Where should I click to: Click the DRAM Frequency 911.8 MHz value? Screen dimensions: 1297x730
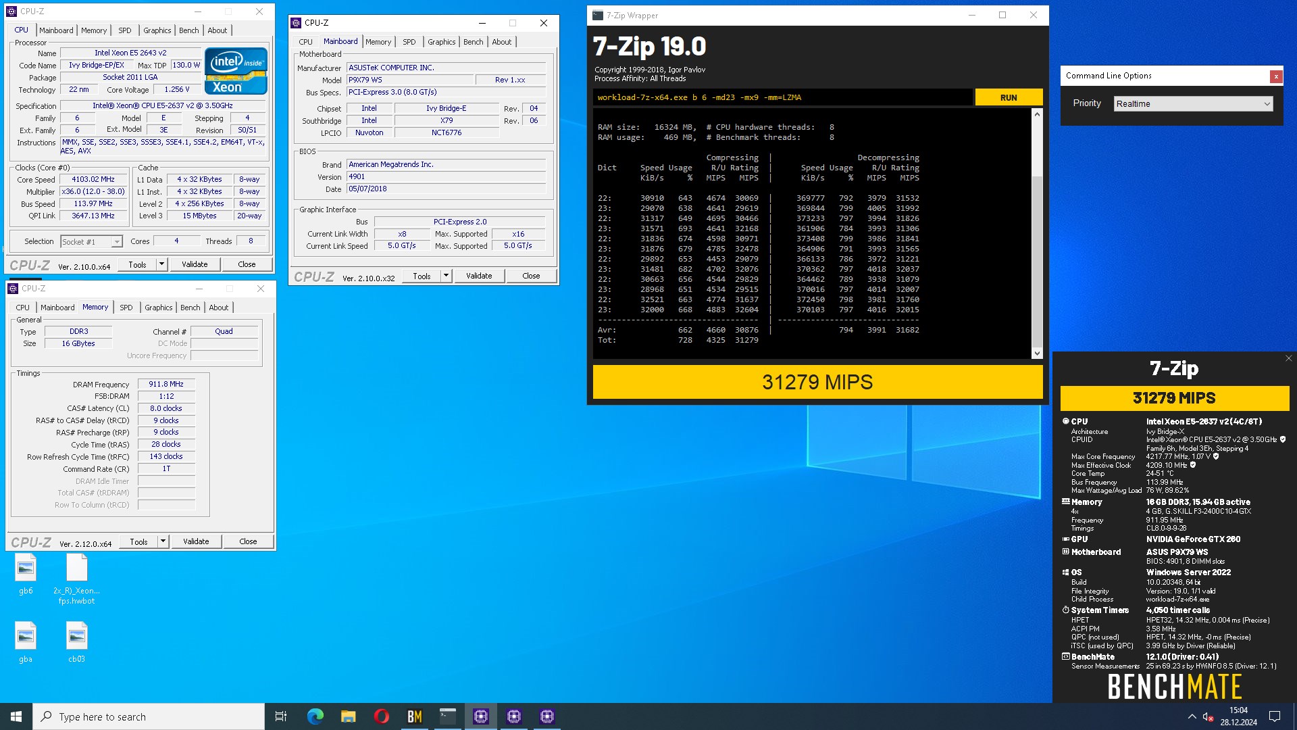[x=166, y=384]
